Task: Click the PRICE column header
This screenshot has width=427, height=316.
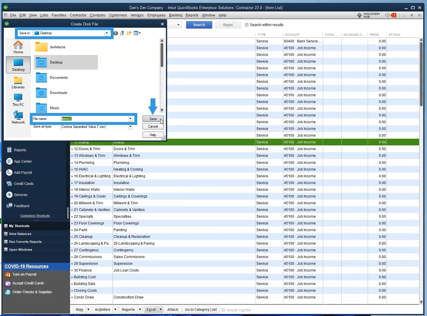Action: pos(374,35)
